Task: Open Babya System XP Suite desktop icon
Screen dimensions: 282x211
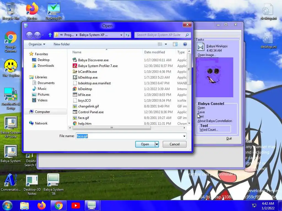Action: pos(11,127)
